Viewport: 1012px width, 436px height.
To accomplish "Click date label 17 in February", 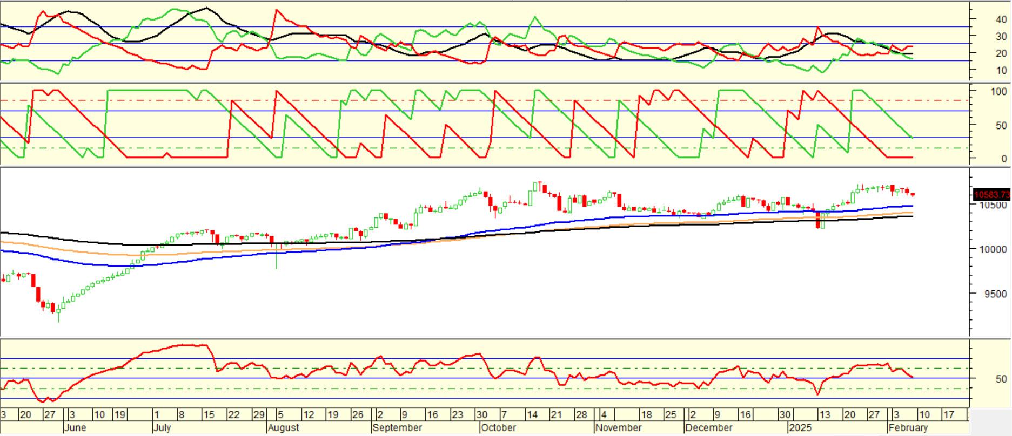I will coord(948,415).
